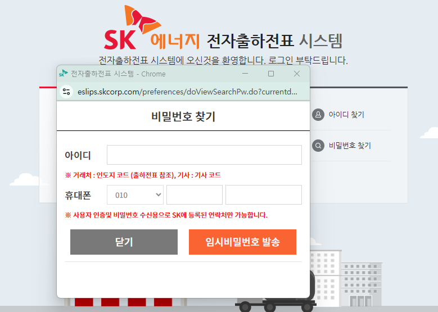Click the SK favicon in popup title bar

(64, 74)
